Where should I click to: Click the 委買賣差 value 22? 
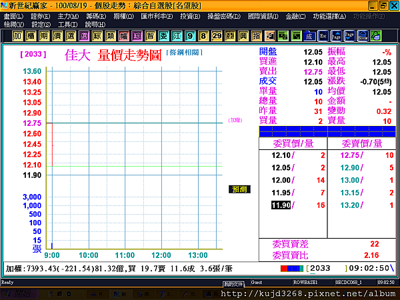click(375, 244)
